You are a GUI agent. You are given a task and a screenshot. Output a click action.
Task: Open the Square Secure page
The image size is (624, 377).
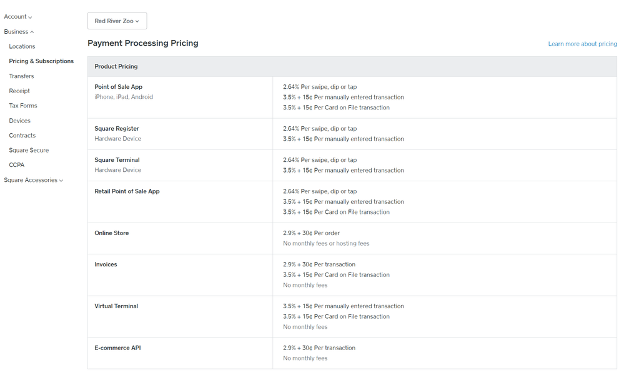pyautogui.click(x=29, y=151)
